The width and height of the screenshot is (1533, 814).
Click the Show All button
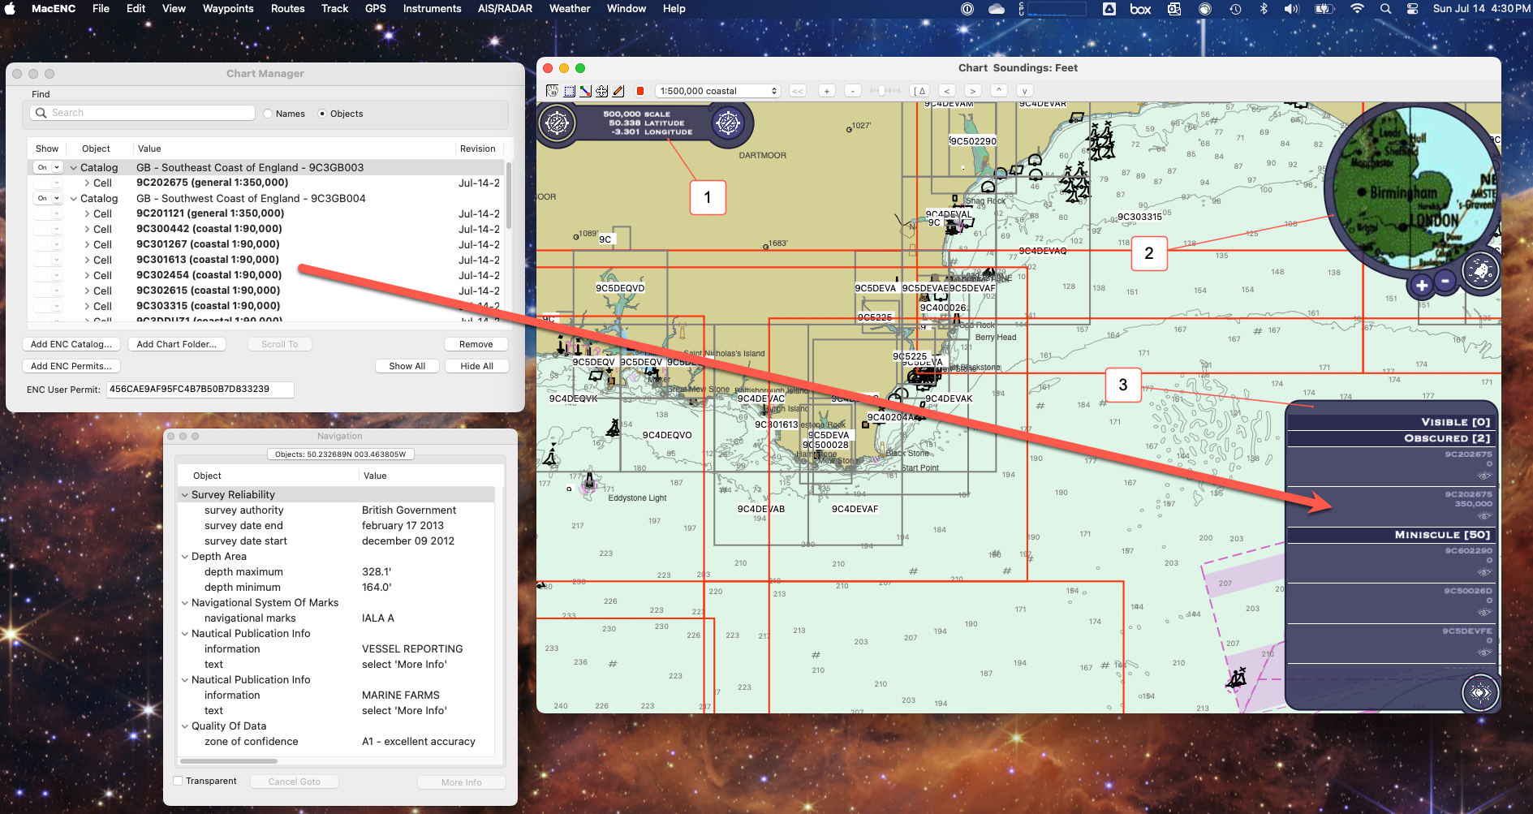click(407, 366)
